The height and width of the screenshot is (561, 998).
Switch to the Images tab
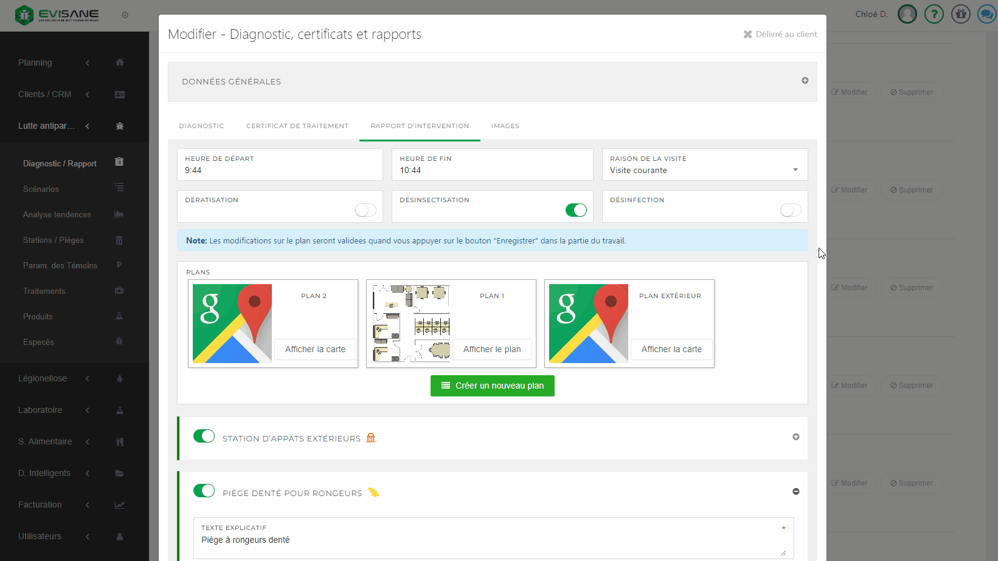tap(505, 126)
